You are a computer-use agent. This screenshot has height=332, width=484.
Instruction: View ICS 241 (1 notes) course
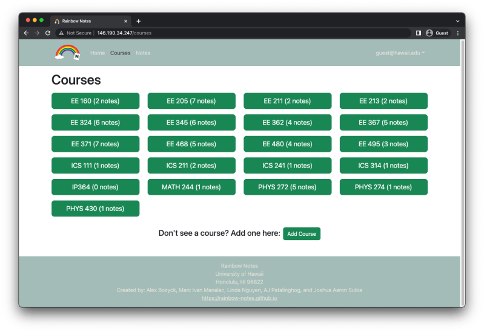click(x=287, y=166)
